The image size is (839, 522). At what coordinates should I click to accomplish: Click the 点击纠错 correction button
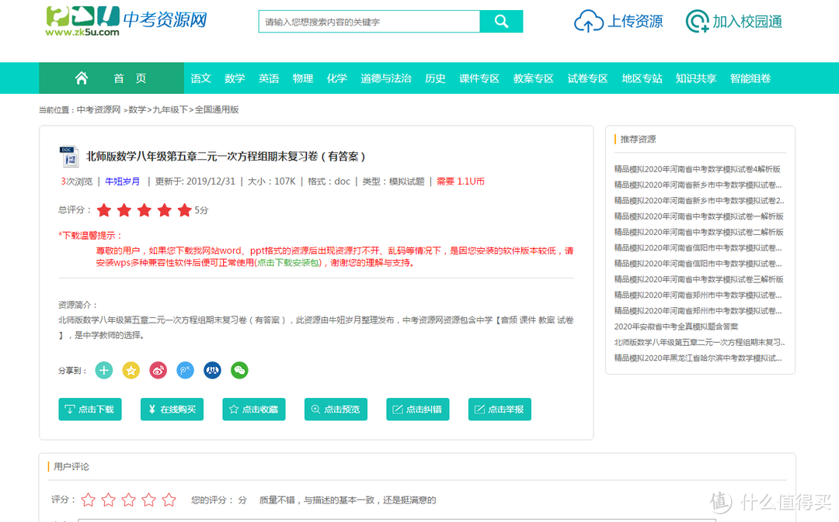pos(417,410)
